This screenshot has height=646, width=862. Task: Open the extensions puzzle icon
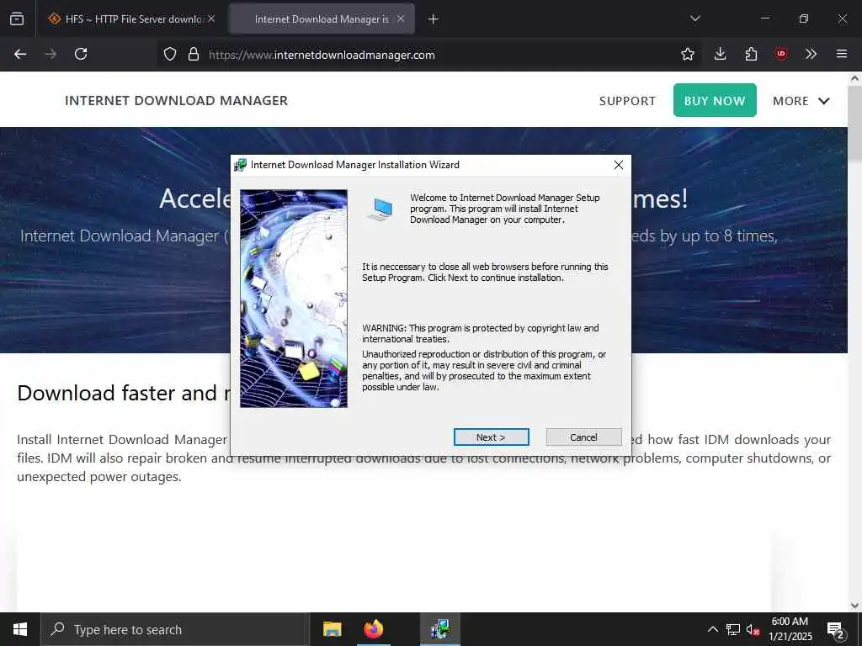click(x=751, y=54)
